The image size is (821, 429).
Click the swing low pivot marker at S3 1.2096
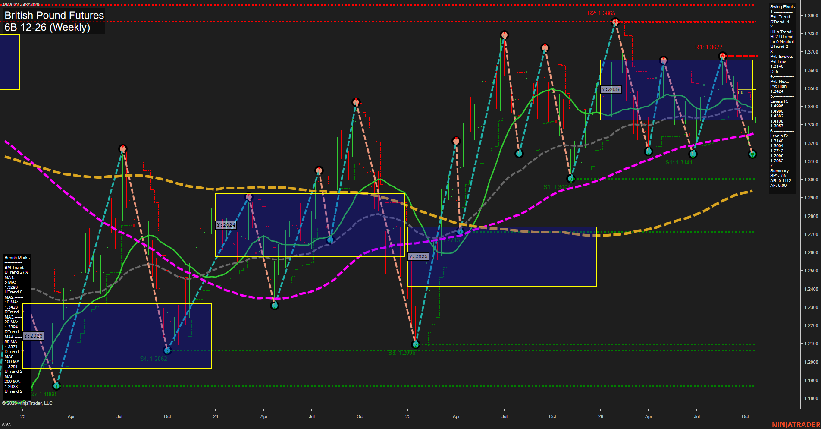pyautogui.click(x=416, y=344)
